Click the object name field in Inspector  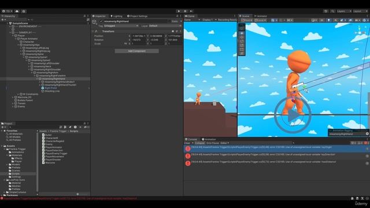135,21
